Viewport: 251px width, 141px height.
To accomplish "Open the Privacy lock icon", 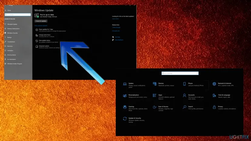I will 214,107.
